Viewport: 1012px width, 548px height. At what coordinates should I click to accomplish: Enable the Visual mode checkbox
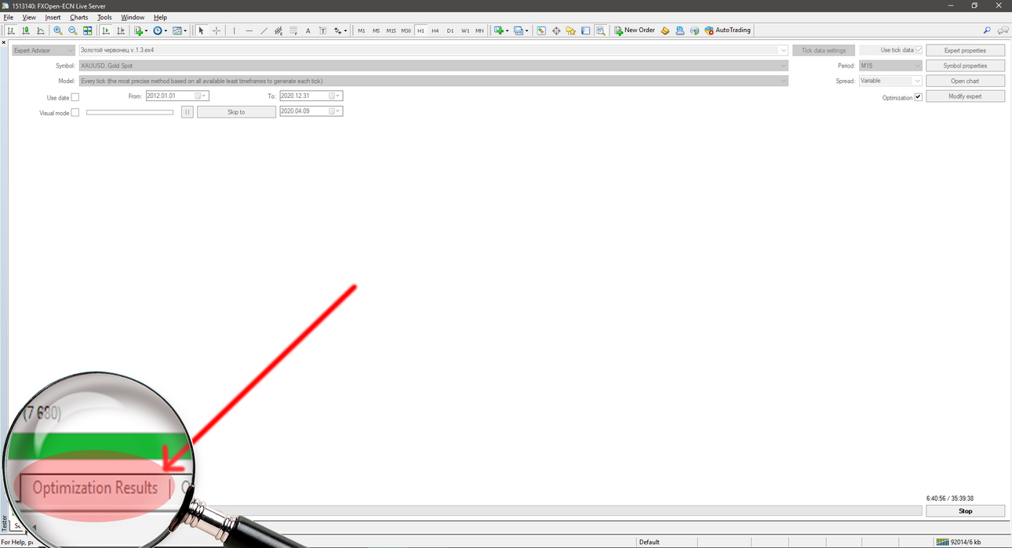point(75,112)
